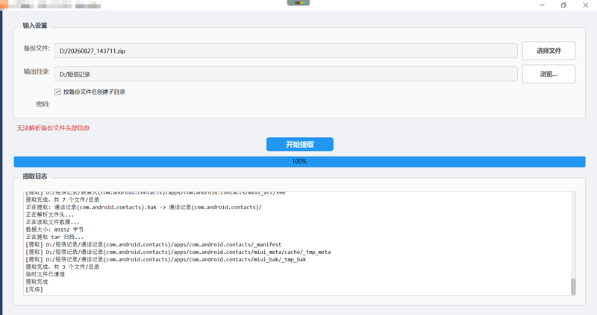
Task: Click the 100% progress bar
Action: pyautogui.click(x=300, y=162)
